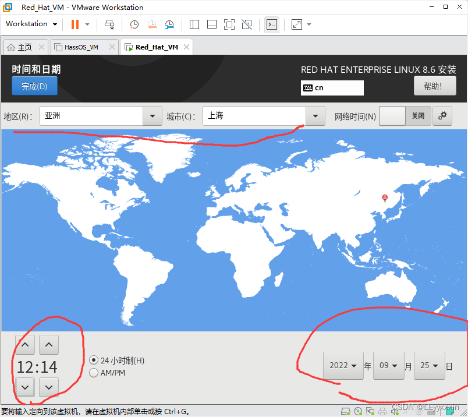Click the printer status bar icon

click(x=382, y=411)
